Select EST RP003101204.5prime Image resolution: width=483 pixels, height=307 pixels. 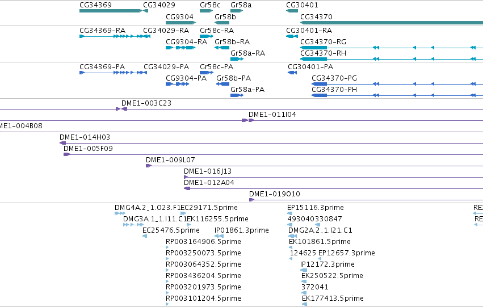(167, 304)
